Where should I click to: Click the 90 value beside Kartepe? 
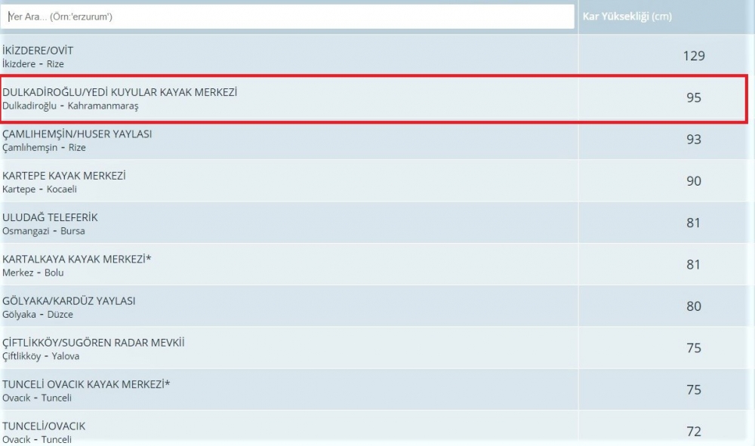coord(693,181)
